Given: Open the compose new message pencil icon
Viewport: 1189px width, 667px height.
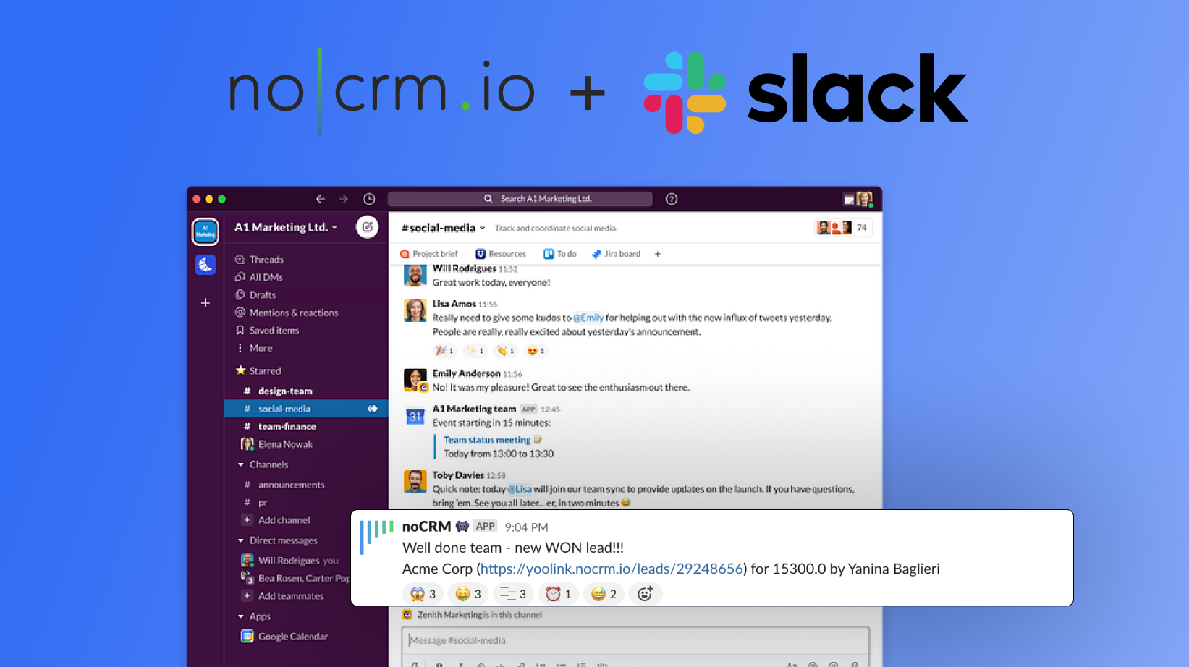Looking at the screenshot, I should pos(367,226).
